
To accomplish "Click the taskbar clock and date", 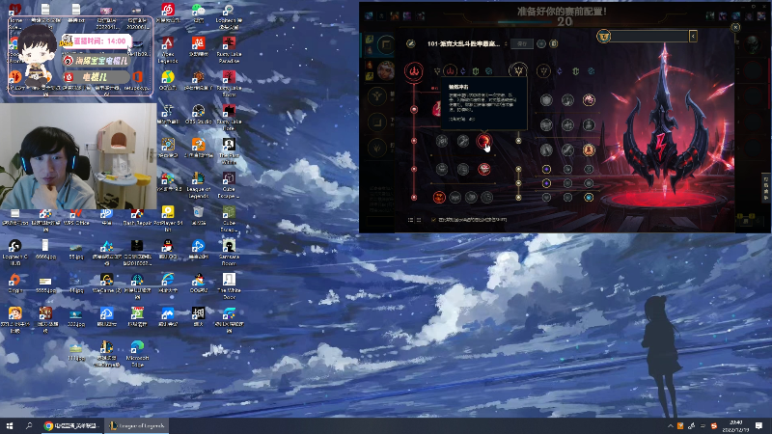I will (736, 426).
